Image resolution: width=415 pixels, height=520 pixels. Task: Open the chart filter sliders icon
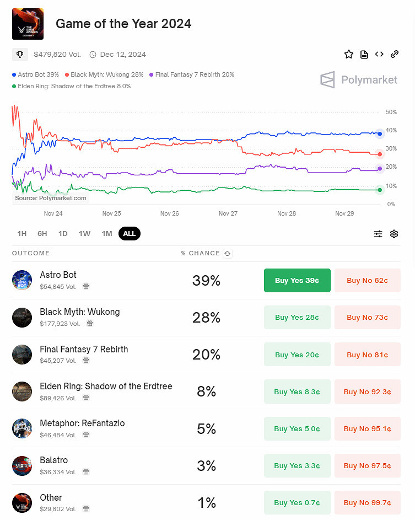tap(378, 234)
